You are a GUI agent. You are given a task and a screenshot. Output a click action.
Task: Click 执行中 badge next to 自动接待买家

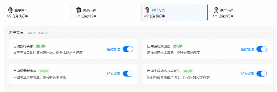point(41,46)
